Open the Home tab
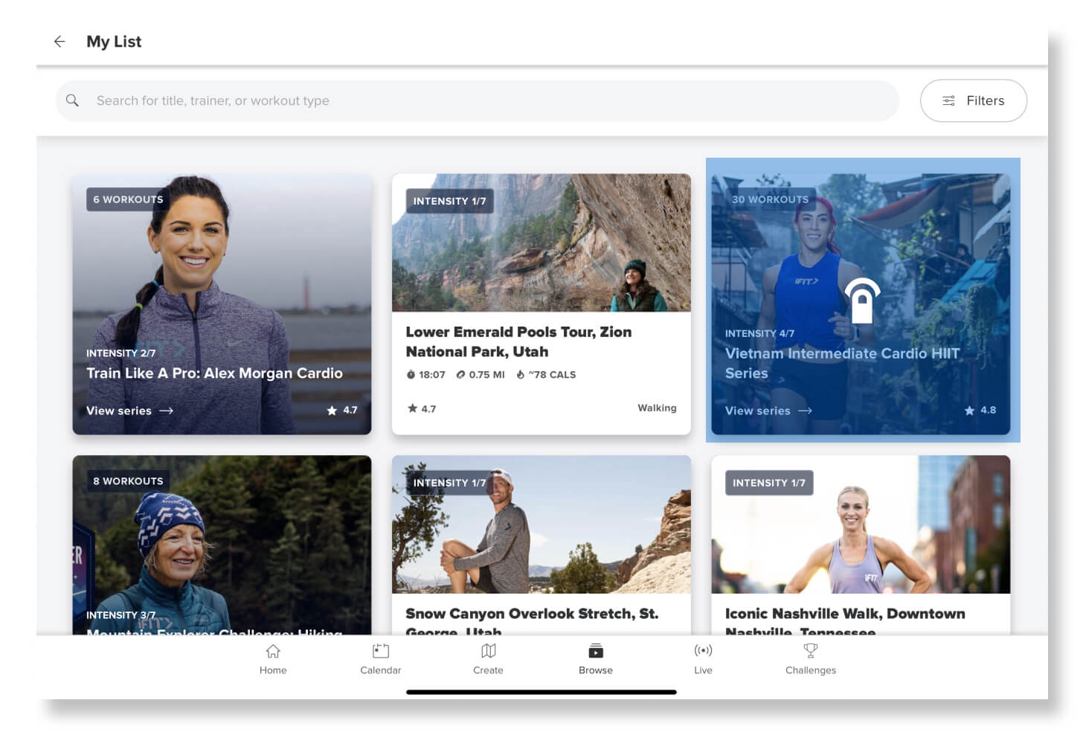The image size is (1083, 732). pos(273,659)
